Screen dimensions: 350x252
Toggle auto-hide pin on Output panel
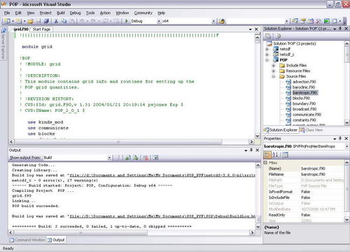(x=251, y=150)
